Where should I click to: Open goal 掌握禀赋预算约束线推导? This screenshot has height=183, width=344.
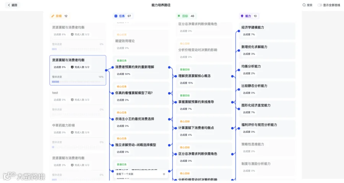(204, 102)
